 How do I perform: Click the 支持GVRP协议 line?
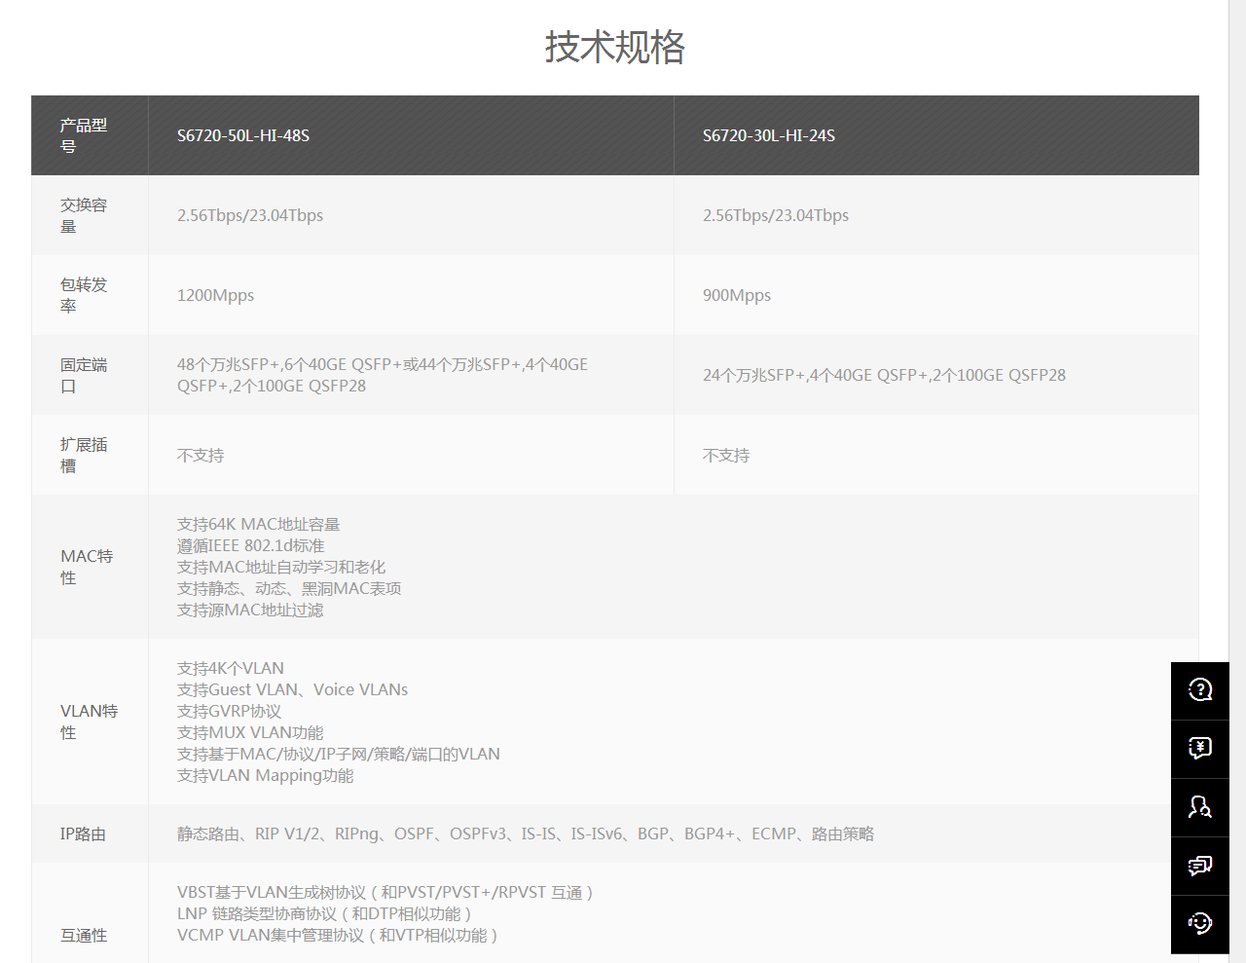click(229, 711)
